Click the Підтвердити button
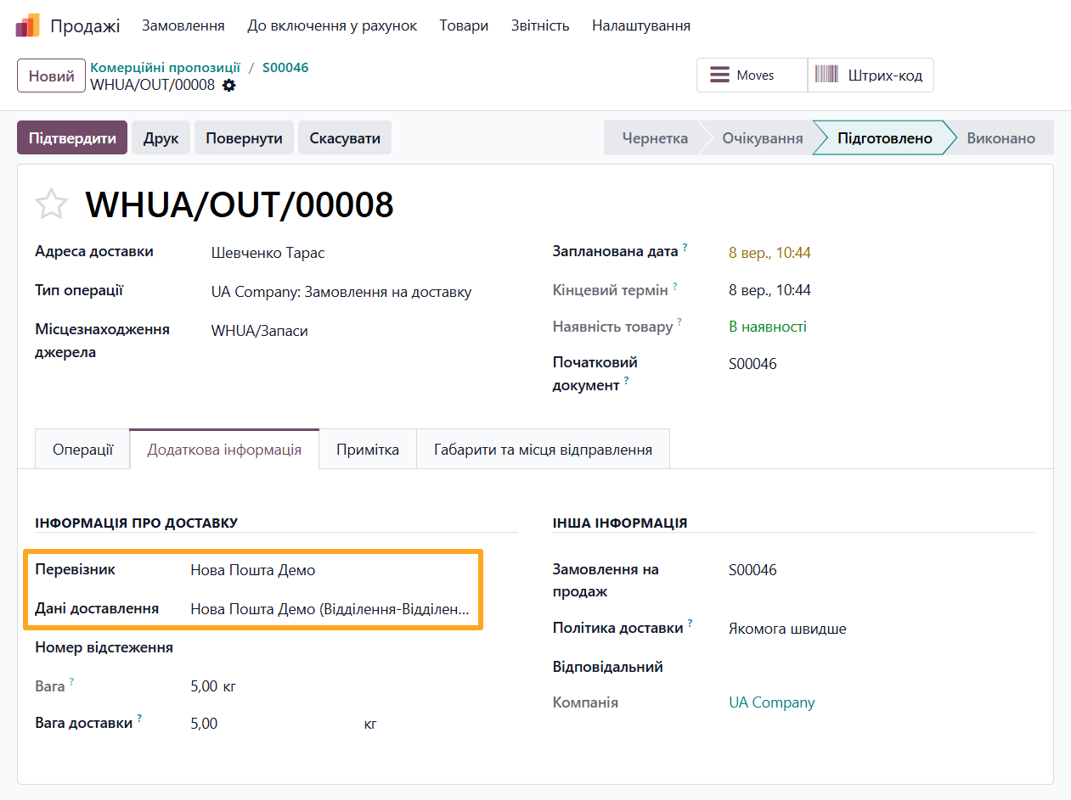Image resolution: width=1071 pixels, height=800 pixels. [x=72, y=137]
